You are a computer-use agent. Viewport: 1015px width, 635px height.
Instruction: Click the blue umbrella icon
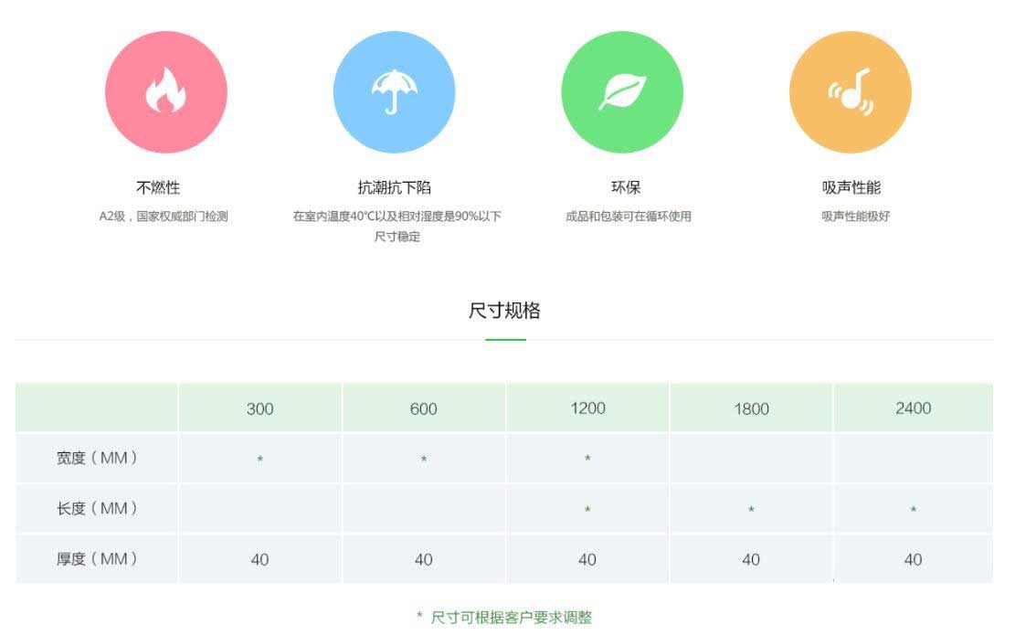[394, 92]
